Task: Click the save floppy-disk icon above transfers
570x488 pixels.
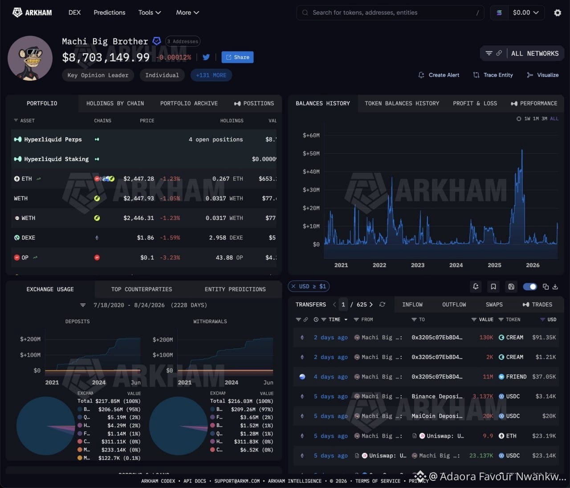Action: pyautogui.click(x=511, y=287)
